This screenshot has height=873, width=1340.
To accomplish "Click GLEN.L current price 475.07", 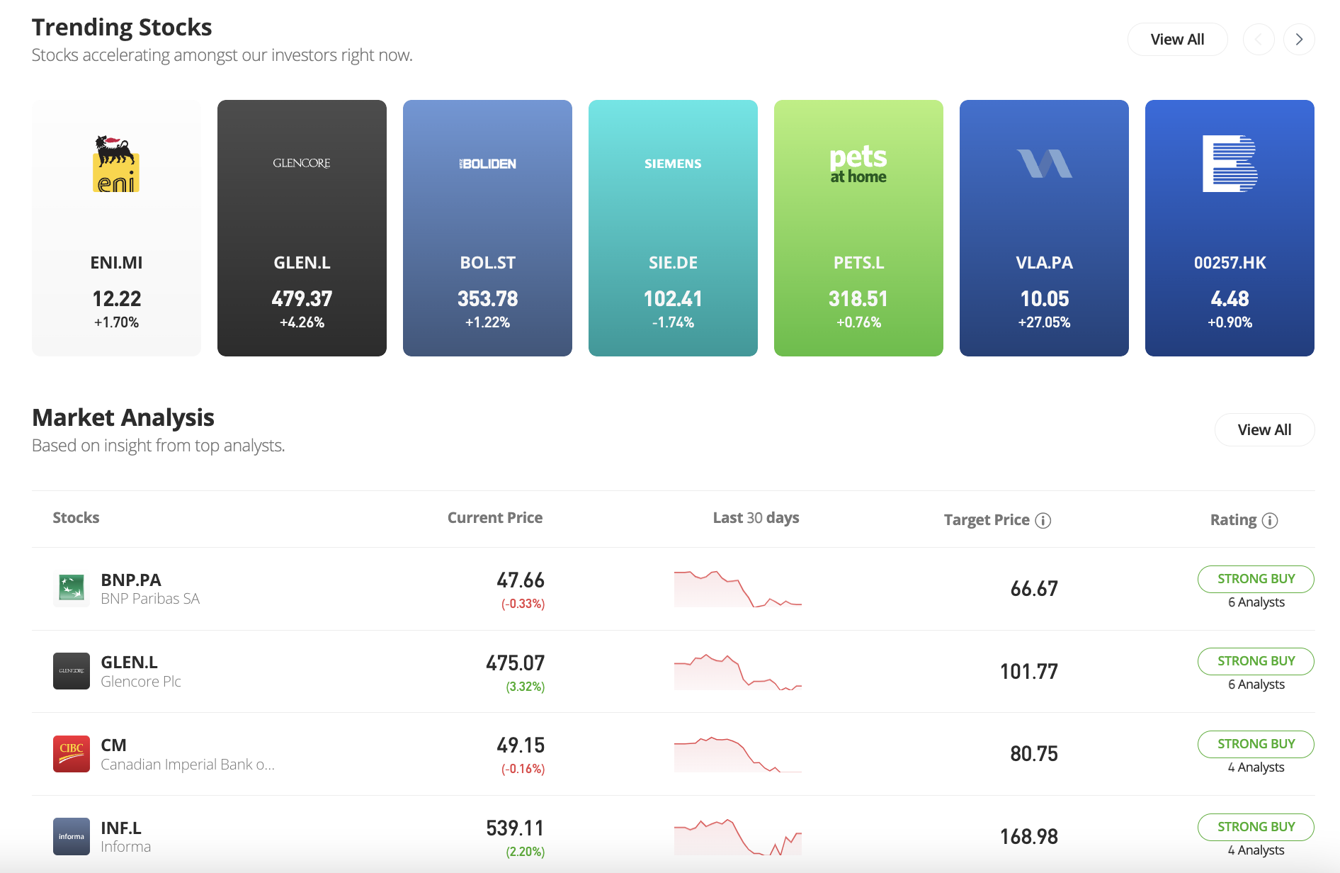I will 515,663.
